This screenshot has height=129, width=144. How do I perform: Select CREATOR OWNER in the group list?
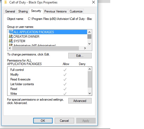point(26,37)
